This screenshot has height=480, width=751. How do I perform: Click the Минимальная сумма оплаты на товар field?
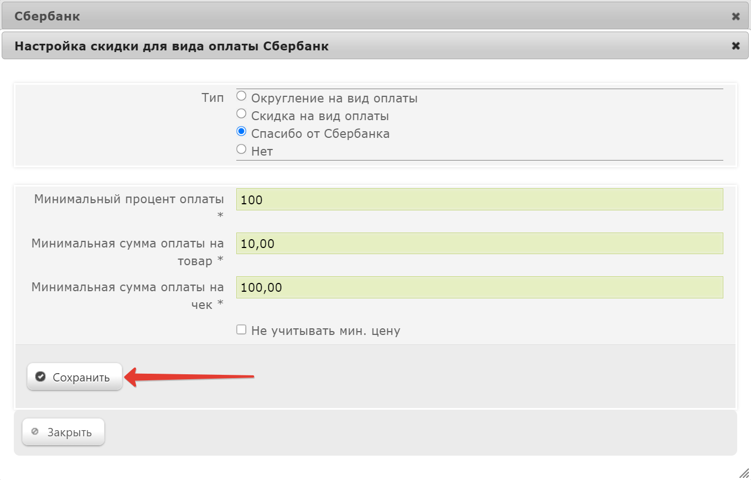479,244
